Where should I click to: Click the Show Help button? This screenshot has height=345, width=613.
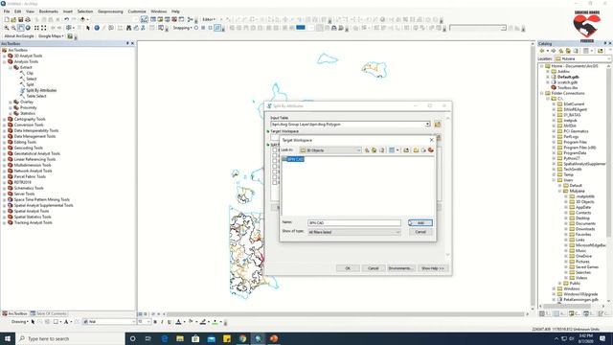(x=432, y=268)
